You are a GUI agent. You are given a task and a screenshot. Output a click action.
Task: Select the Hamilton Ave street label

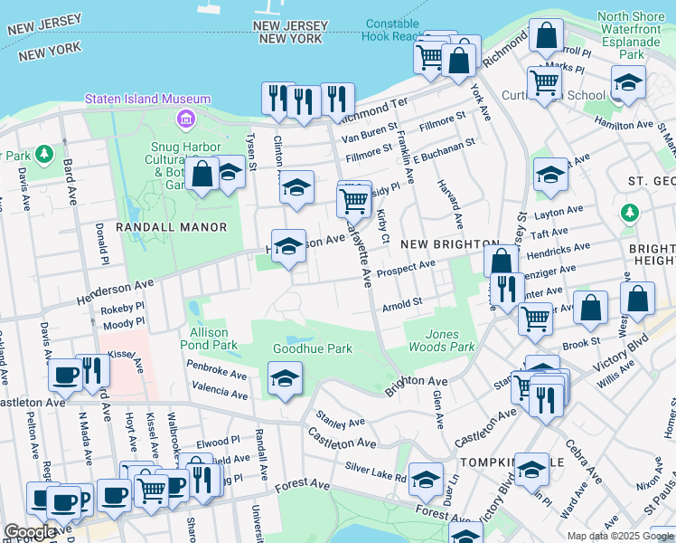pos(624,123)
